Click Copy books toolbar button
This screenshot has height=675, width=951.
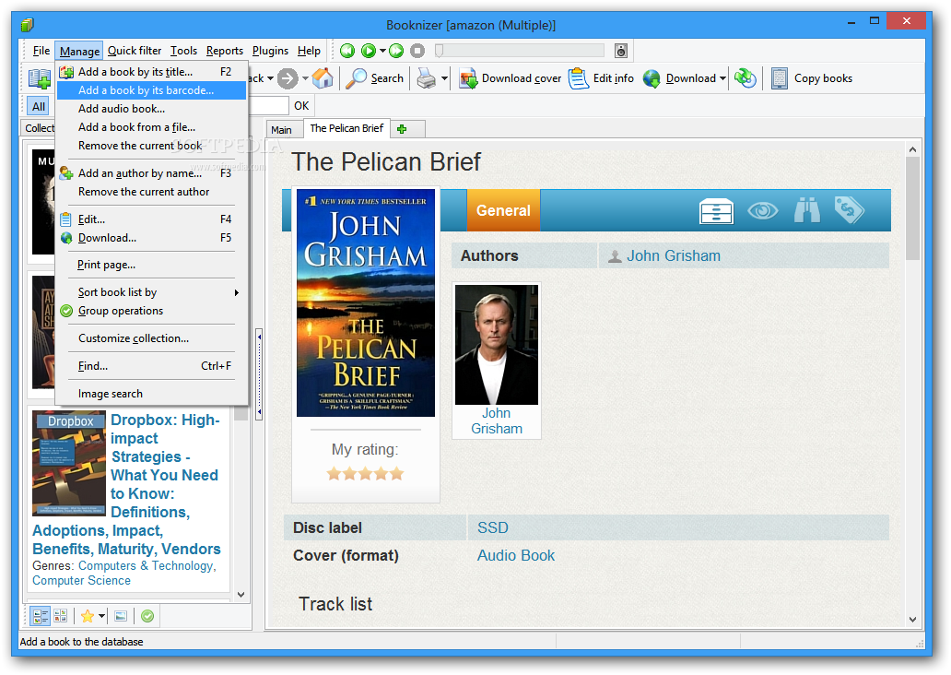[x=812, y=78]
